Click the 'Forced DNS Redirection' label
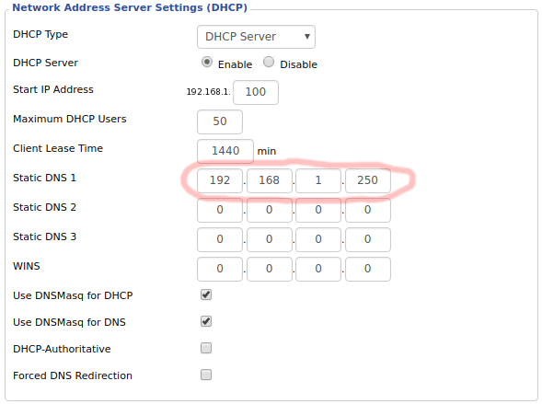Image resolution: width=542 pixels, height=404 pixels. [73, 375]
